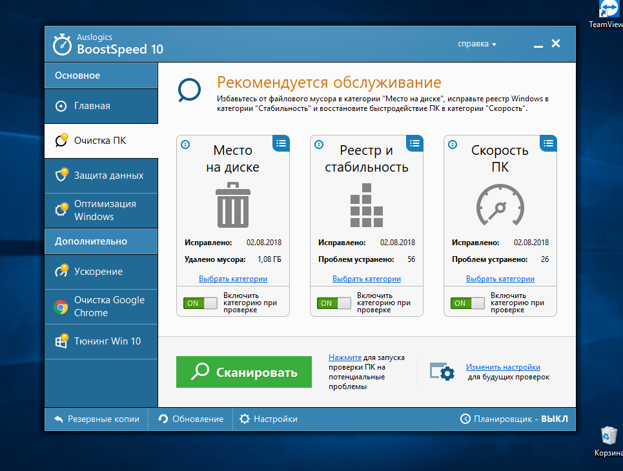This screenshot has height=471, width=623.
Task: Click the Рекомендуется обслуживание heading
Action: pyautogui.click(x=329, y=83)
